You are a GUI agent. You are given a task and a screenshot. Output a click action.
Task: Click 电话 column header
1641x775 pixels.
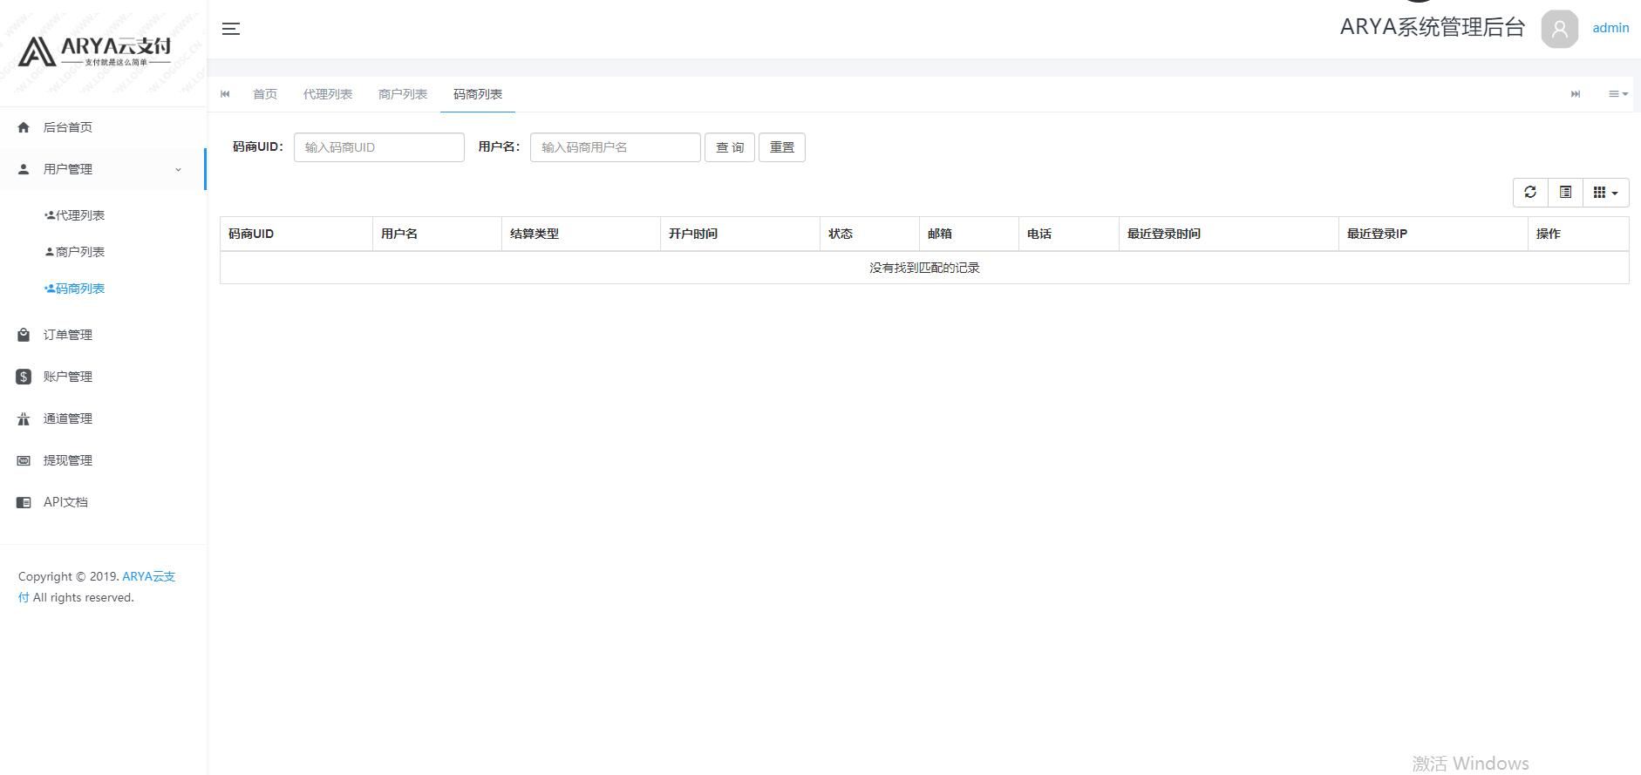tap(1069, 234)
